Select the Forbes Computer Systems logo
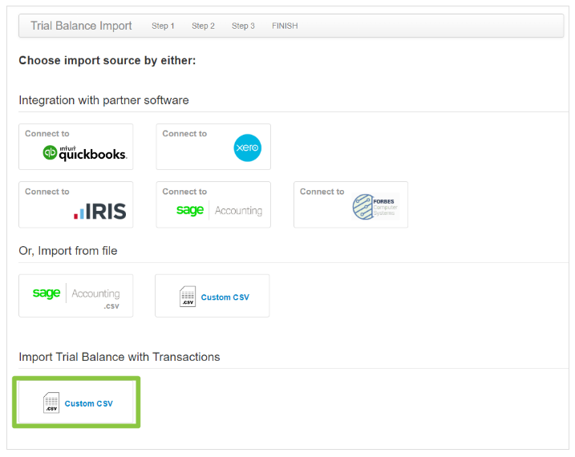The height and width of the screenshot is (457, 575). pos(375,207)
